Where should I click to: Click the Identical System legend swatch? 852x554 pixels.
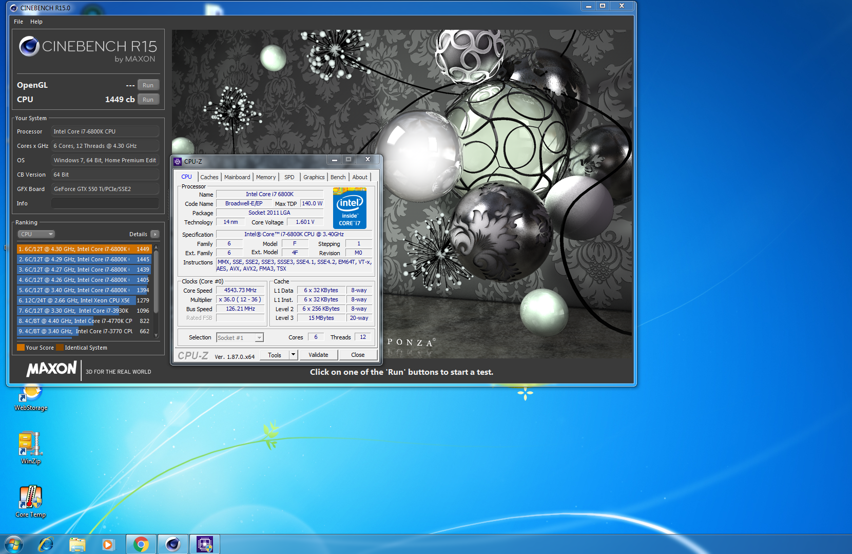(x=60, y=348)
